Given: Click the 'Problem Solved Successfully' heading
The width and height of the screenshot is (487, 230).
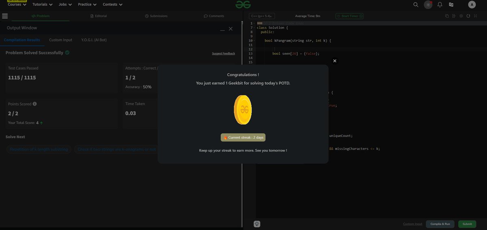Looking at the screenshot, I should coord(34,53).
